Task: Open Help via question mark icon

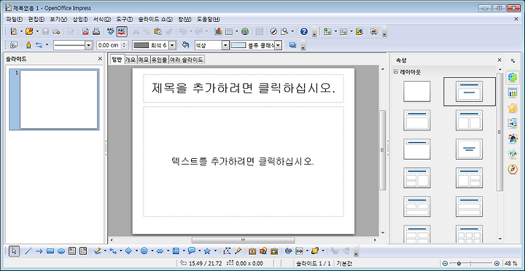Action: 304,31
